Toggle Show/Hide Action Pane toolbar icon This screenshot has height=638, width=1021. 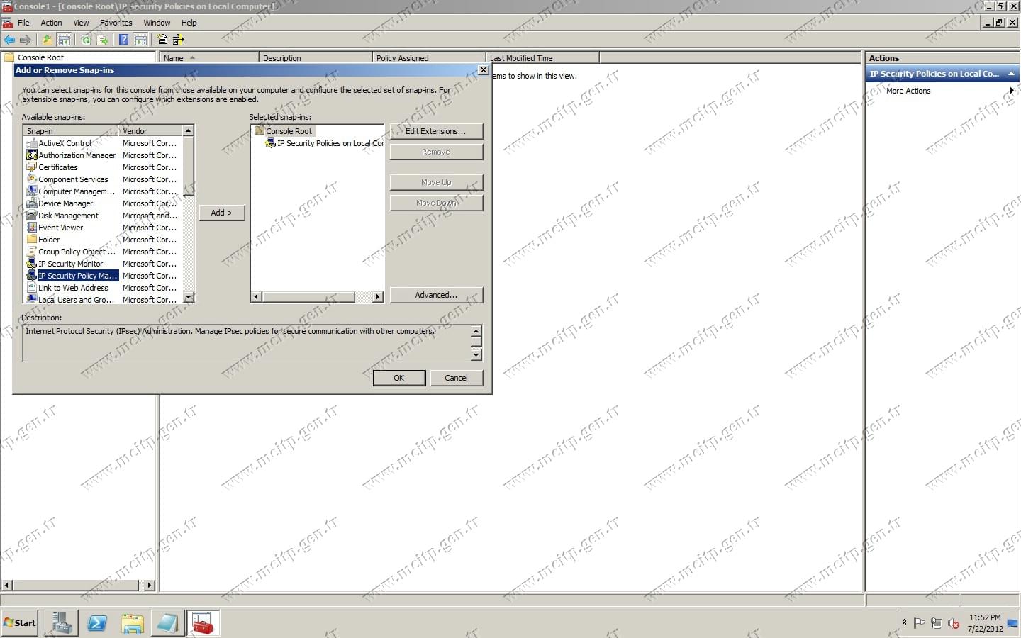pos(140,40)
